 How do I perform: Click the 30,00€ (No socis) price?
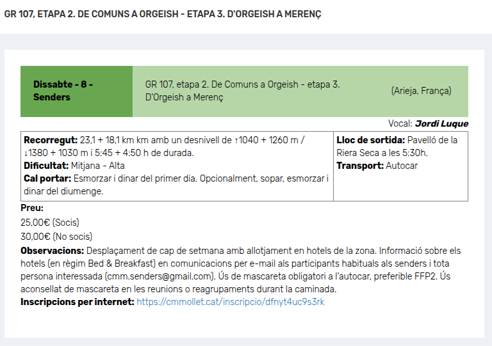pyautogui.click(x=56, y=237)
